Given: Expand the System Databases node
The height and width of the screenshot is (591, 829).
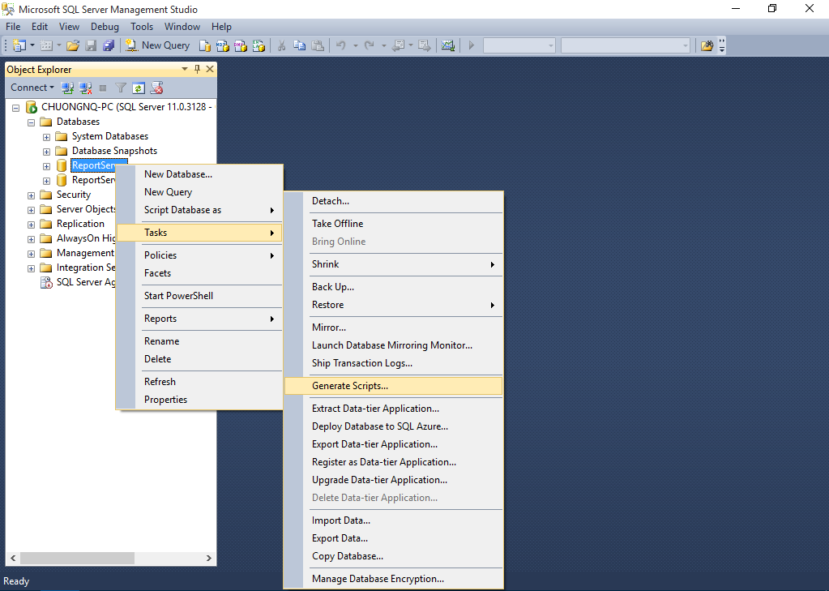Looking at the screenshot, I should click(46, 137).
